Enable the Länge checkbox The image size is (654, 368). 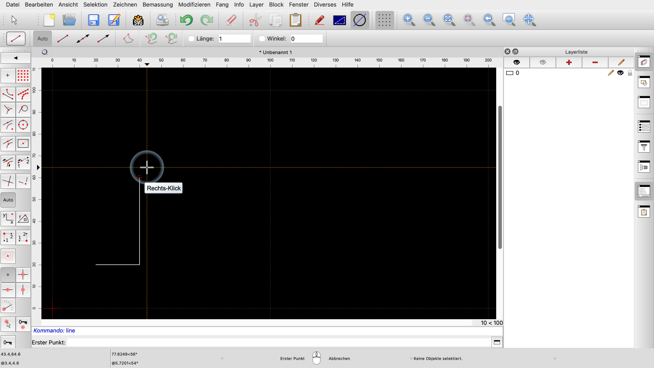(191, 38)
